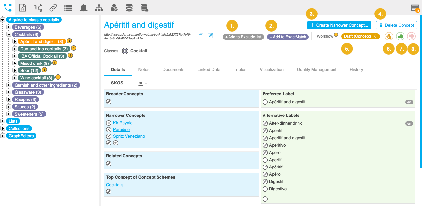Open the messages panel showing 5 items
Screen dimensions: 422x206
coord(415,7)
